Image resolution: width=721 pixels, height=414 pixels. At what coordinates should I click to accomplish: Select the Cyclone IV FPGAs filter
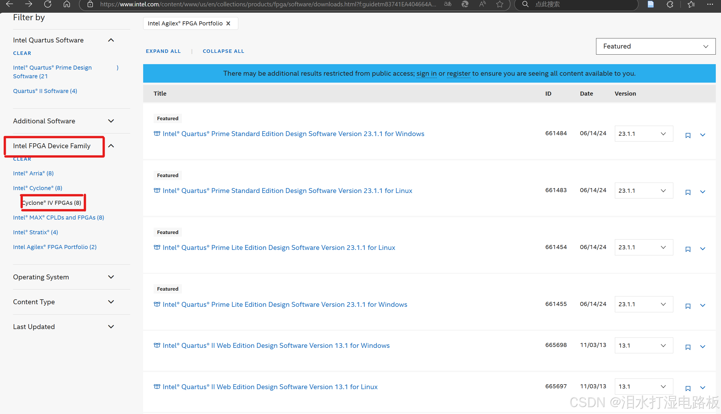[x=51, y=203]
